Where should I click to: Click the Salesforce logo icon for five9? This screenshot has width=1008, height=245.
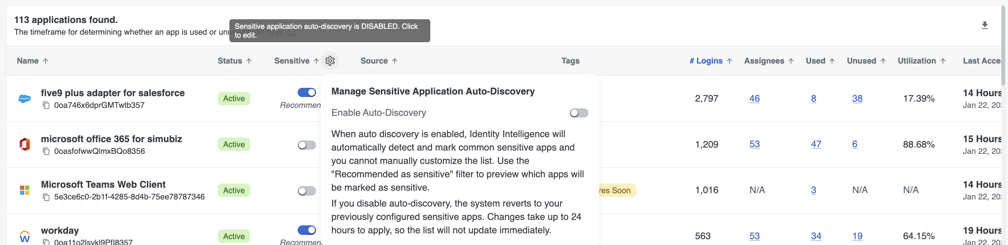25,99
